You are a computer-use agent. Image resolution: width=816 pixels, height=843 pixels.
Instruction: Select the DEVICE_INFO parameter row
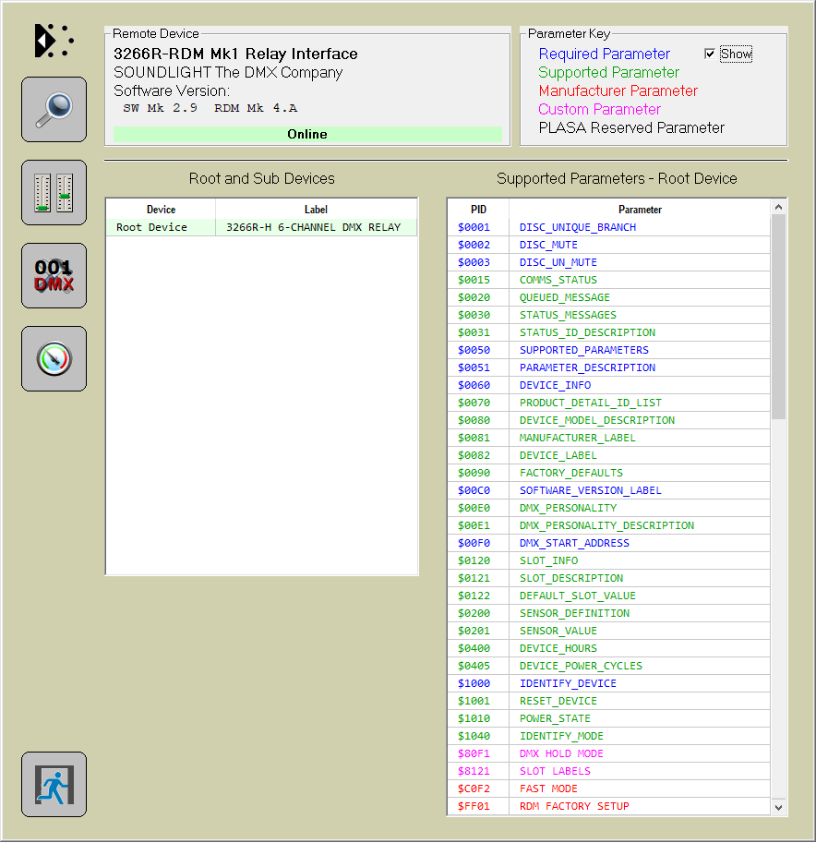[x=555, y=385]
